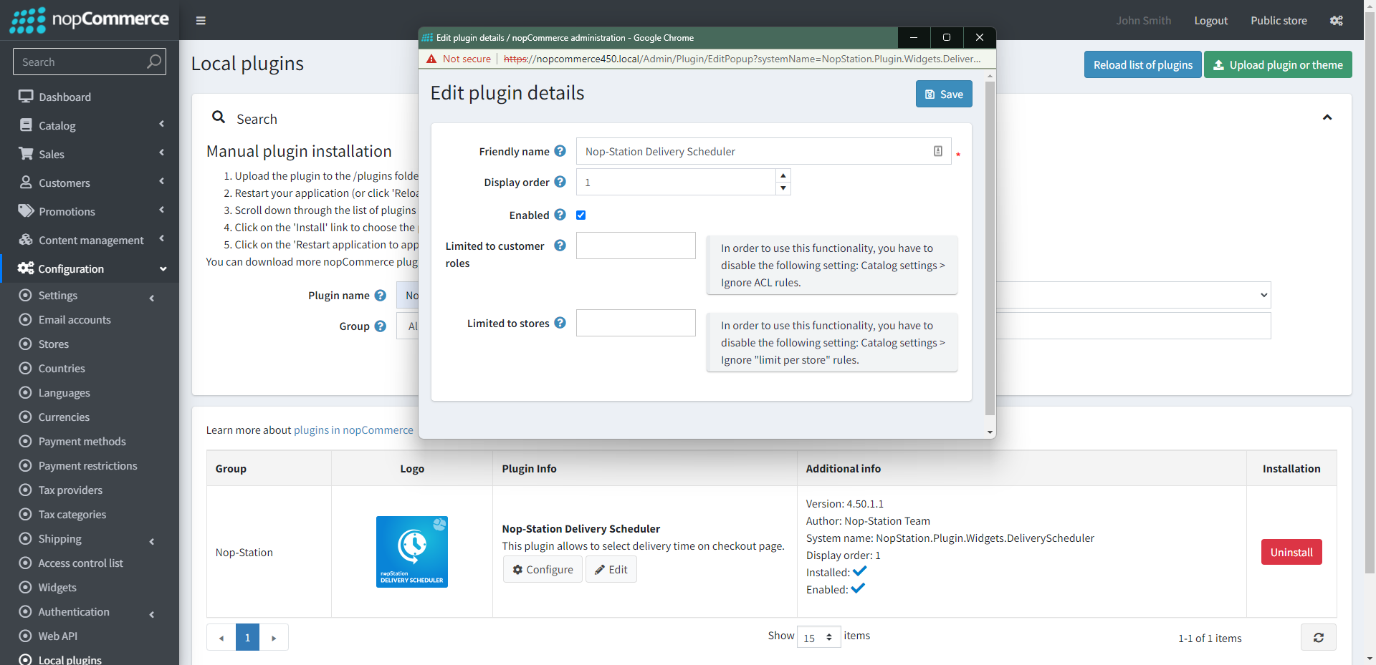Click the Installed checkmark icon
The height and width of the screenshot is (665, 1376).
click(860, 571)
